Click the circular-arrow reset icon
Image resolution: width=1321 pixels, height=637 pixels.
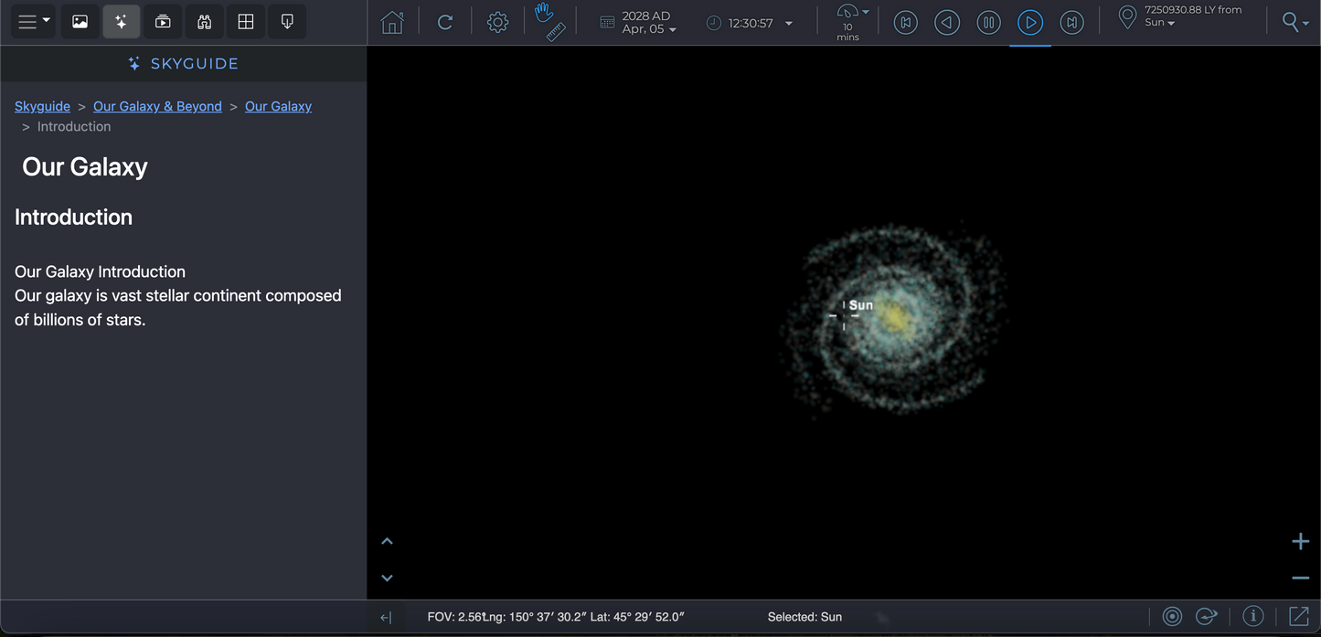445,23
